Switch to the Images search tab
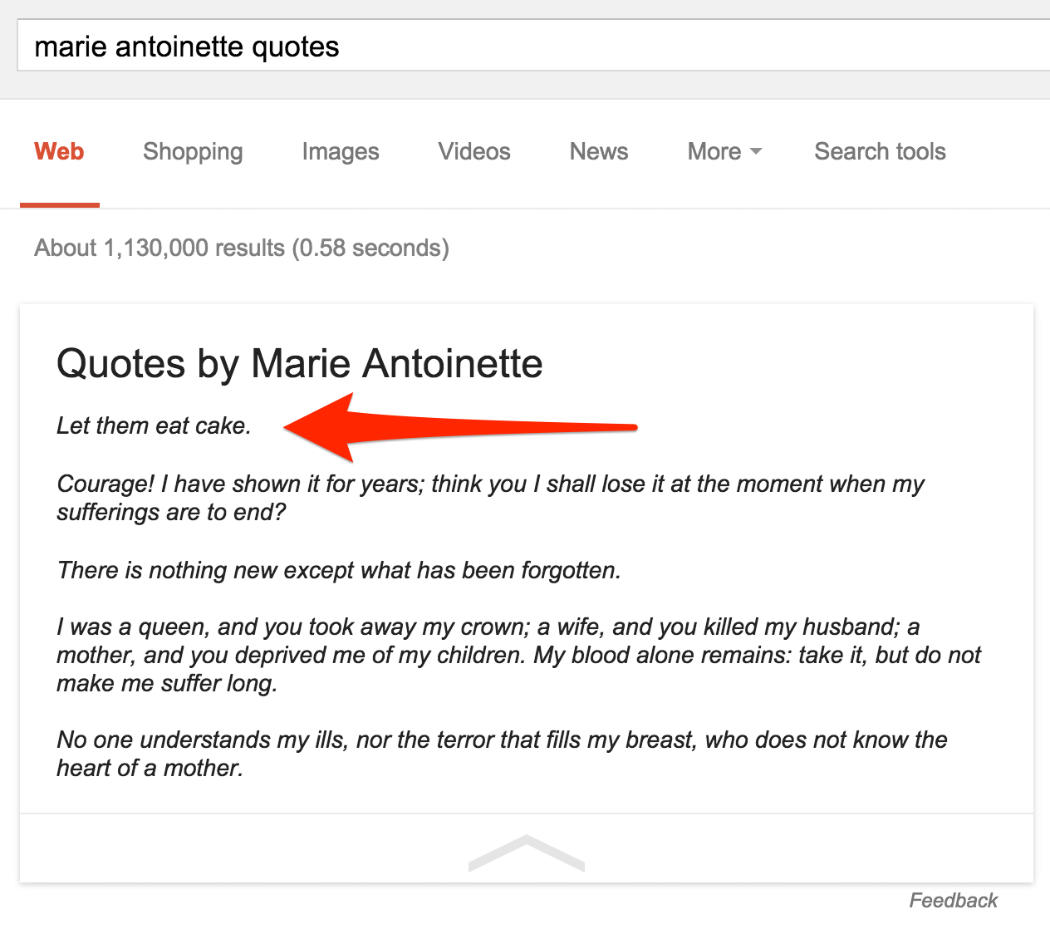 pos(341,151)
